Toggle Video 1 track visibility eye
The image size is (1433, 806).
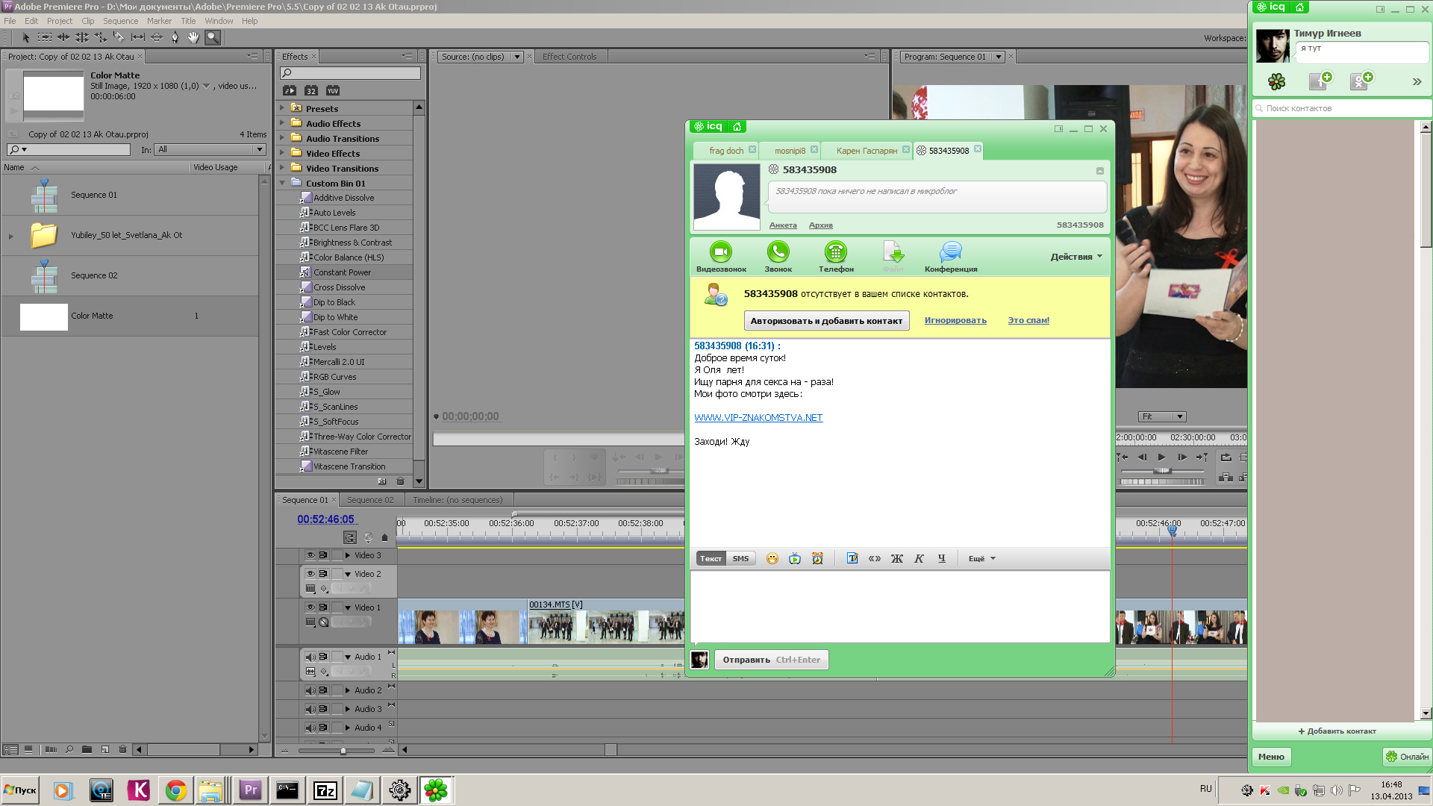(310, 607)
